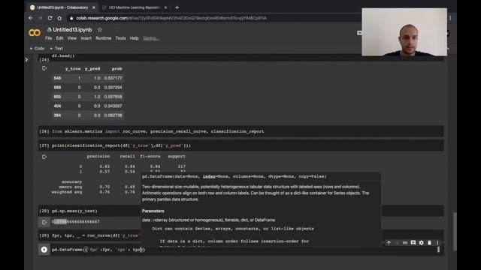Open a new browser tab

click(177, 7)
